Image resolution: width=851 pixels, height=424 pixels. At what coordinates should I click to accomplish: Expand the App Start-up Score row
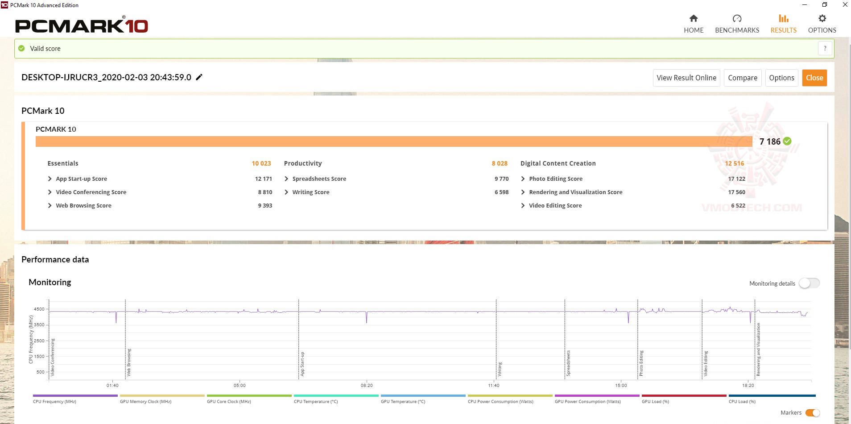50,179
